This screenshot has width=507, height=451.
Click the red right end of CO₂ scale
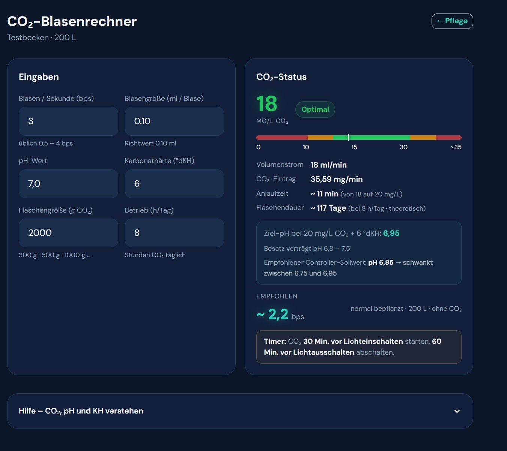(449, 138)
